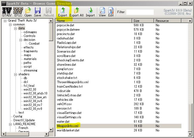Image resolution: width=194 pixels, height=138 pixels.
Task: Select the maps folder in tree
Action: coord(27,55)
